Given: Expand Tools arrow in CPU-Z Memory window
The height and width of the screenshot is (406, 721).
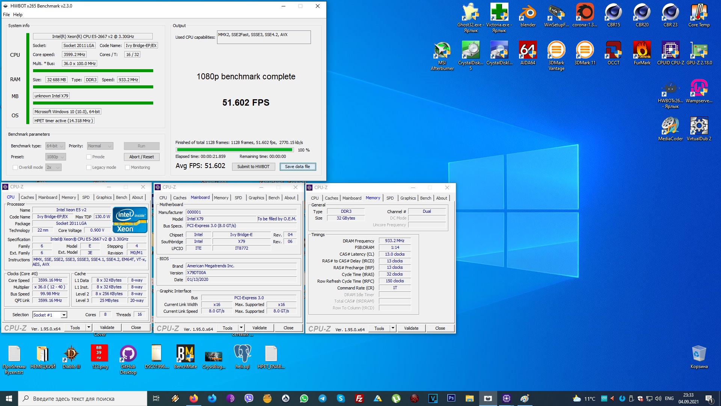Looking at the screenshot, I should 393,328.
